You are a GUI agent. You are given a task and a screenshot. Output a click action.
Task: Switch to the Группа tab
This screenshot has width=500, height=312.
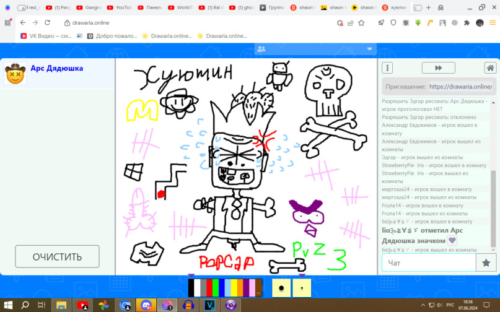(273, 7)
